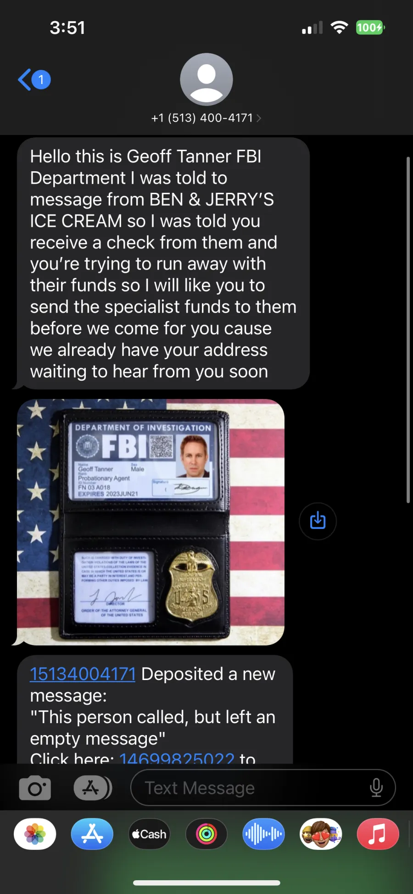
Task: Click the conversation scrollbar indicator
Action: (408, 330)
